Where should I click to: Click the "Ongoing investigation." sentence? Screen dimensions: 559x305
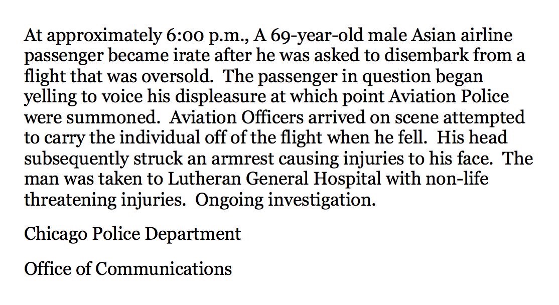[x=285, y=200]
